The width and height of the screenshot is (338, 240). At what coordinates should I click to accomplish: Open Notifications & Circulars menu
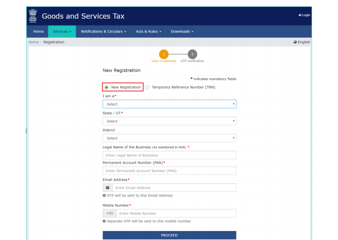point(103,31)
